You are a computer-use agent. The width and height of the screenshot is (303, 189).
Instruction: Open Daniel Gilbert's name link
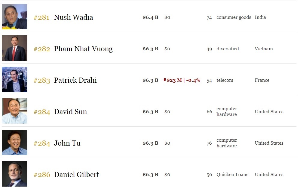click(x=76, y=175)
